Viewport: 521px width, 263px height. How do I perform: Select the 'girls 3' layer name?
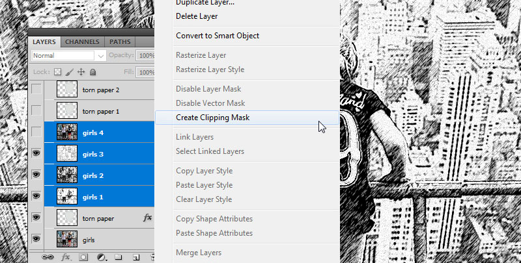[x=93, y=155]
